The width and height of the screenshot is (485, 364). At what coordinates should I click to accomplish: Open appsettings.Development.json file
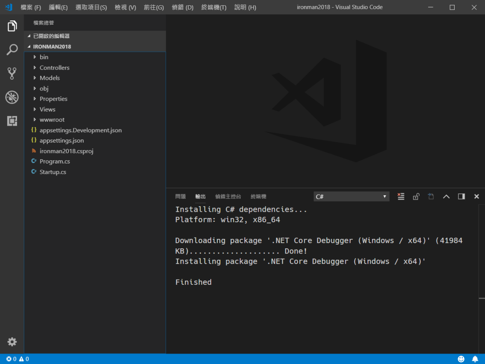(95, 130)
